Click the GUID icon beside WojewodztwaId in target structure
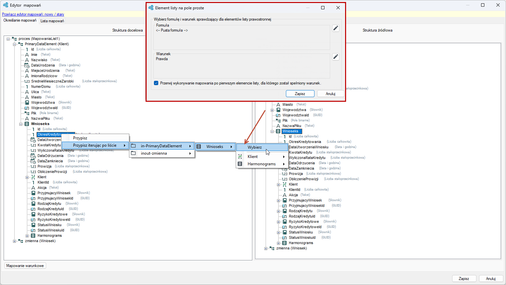The width and height of the screenshot is (506, 285). click(27, 108)
